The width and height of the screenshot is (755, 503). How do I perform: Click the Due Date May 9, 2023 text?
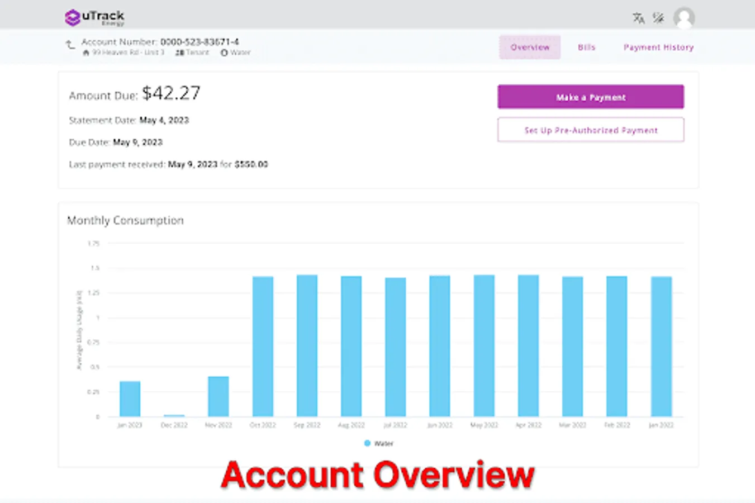click(116, 143)
